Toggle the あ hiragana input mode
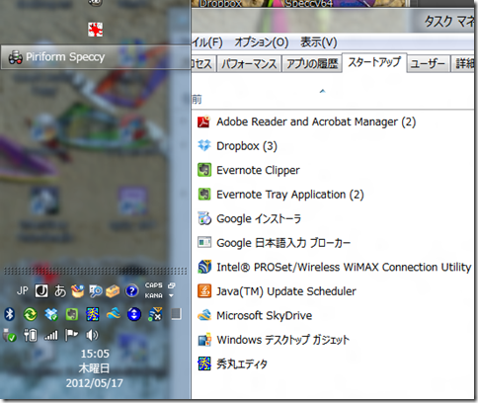 (x=60, y=291)
